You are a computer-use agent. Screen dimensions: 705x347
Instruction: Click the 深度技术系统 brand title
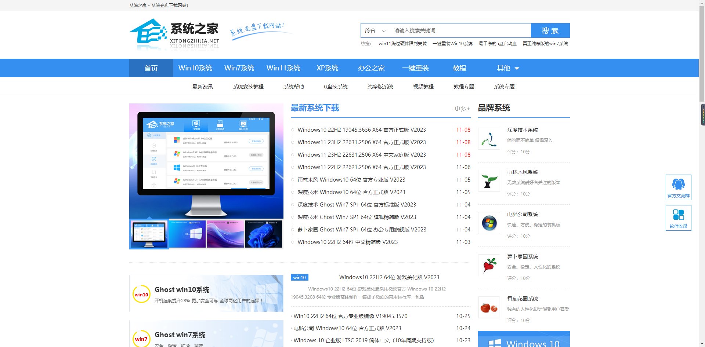coord(523,130)
